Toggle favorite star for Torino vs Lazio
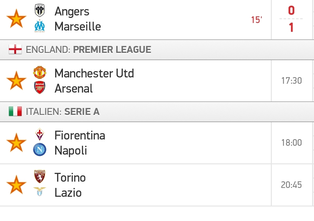 click(x=16, y=185)
